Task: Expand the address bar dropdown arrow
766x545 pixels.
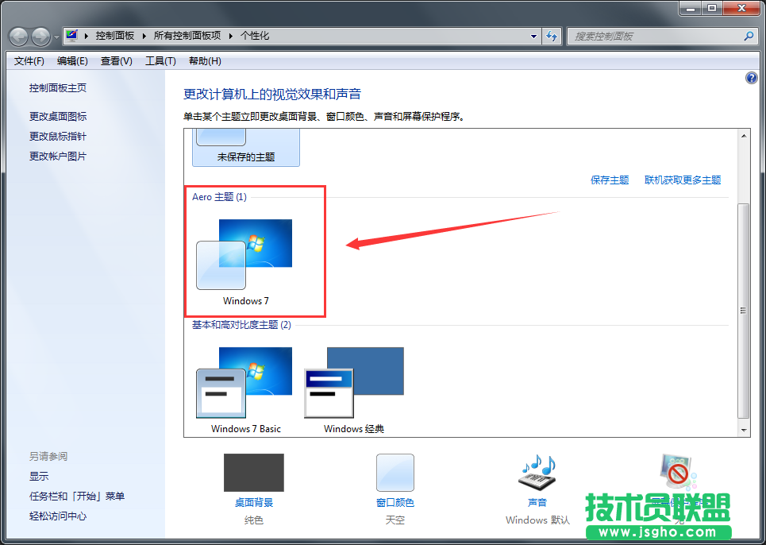Action: click(535, 36)
